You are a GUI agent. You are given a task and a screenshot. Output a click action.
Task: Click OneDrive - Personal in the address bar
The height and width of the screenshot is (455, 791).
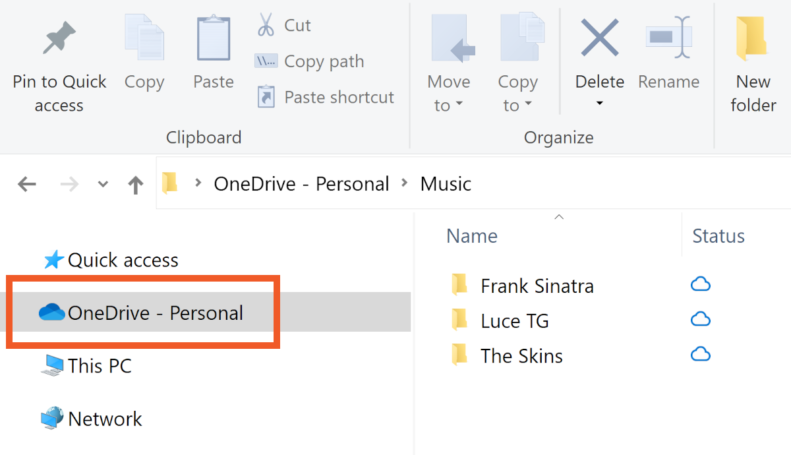[301, 184]
